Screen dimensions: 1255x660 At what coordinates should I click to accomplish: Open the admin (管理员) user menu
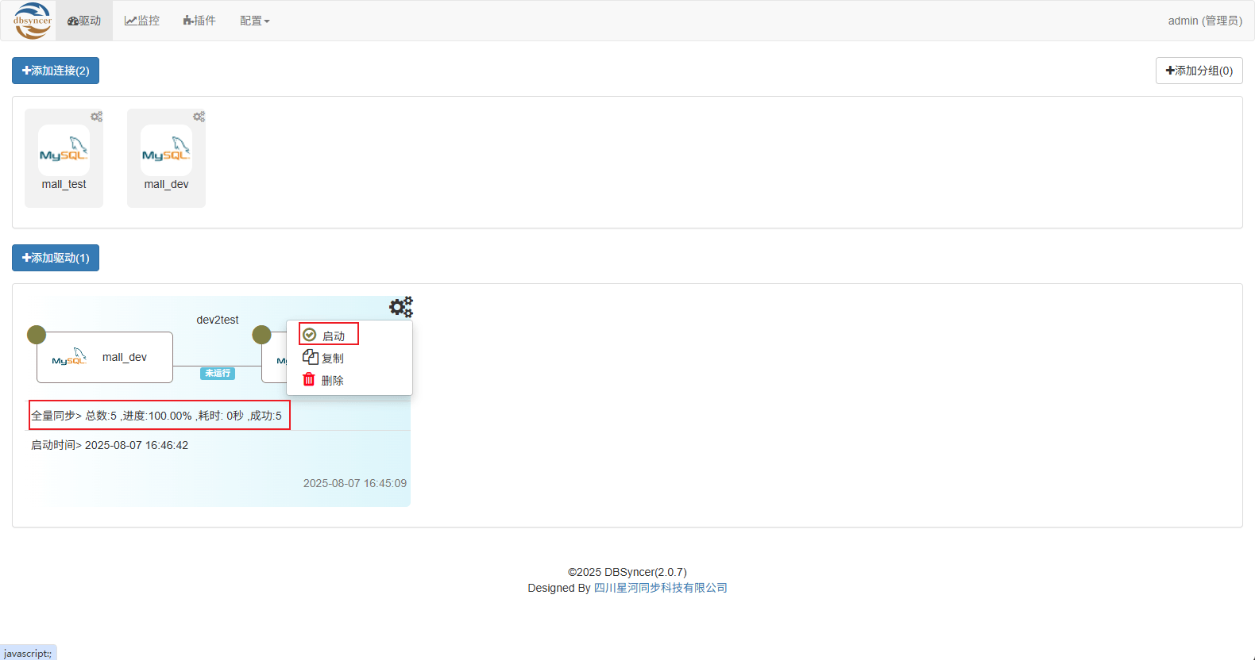pyautogui.click(x=1204, y=21)
